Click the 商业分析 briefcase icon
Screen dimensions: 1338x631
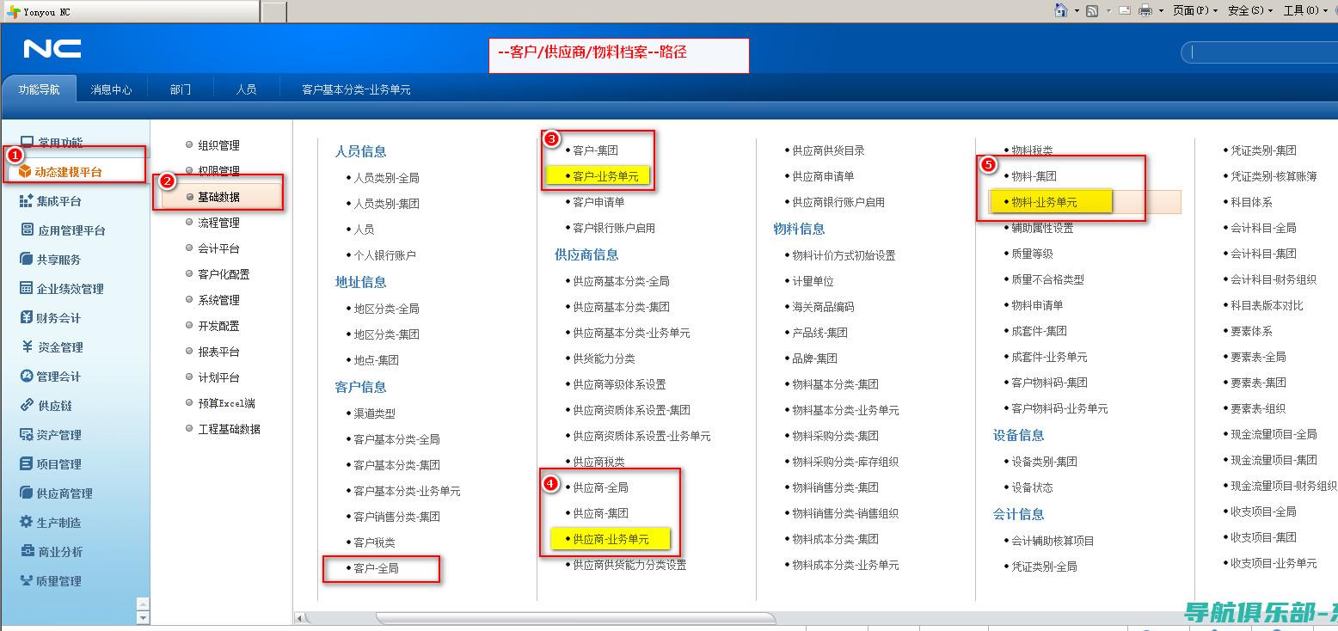point(27,551)
